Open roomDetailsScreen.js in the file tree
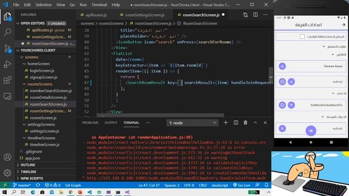The image size is (349, 196). point(48,97)
